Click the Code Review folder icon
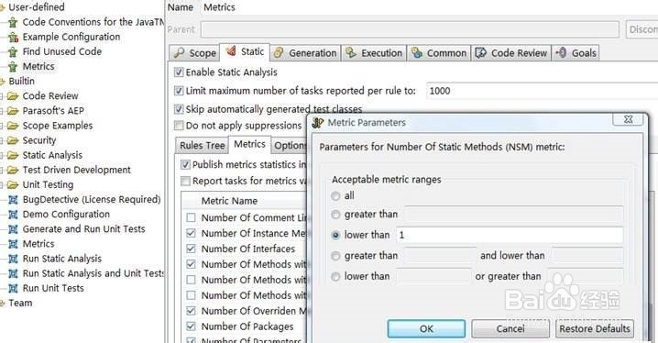This screenshot has width=658, height=343. tap(13, 96)
